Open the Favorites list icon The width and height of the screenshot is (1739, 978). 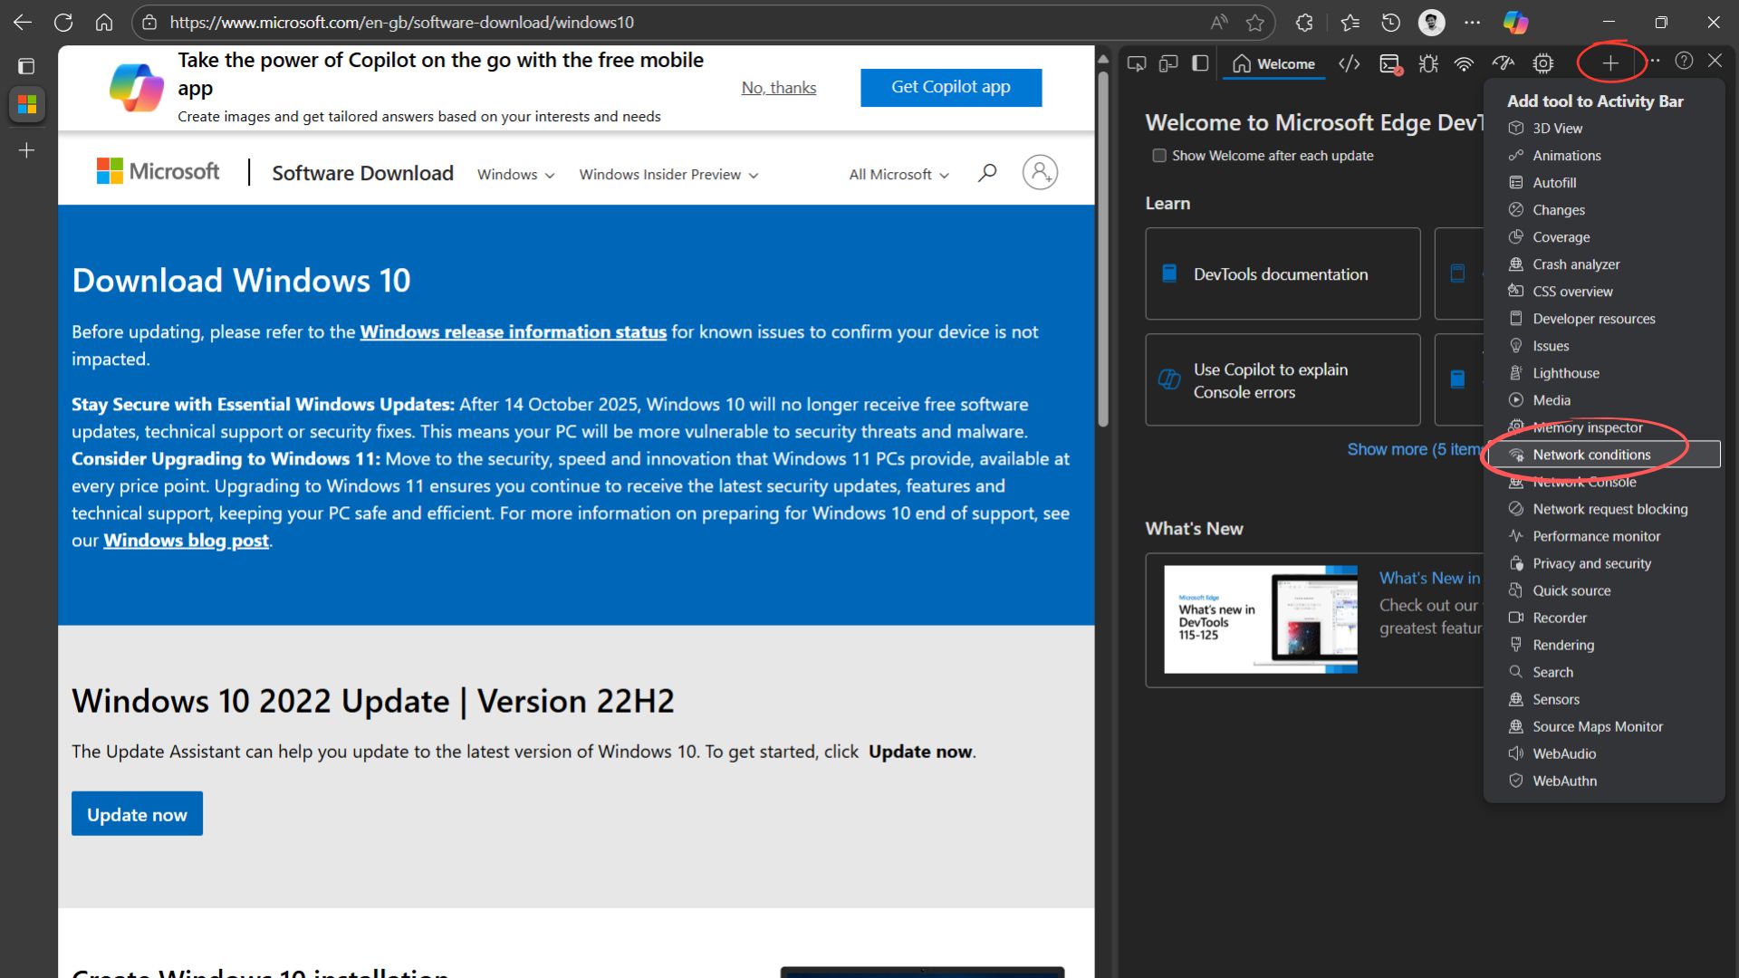tap(1350, 23)
